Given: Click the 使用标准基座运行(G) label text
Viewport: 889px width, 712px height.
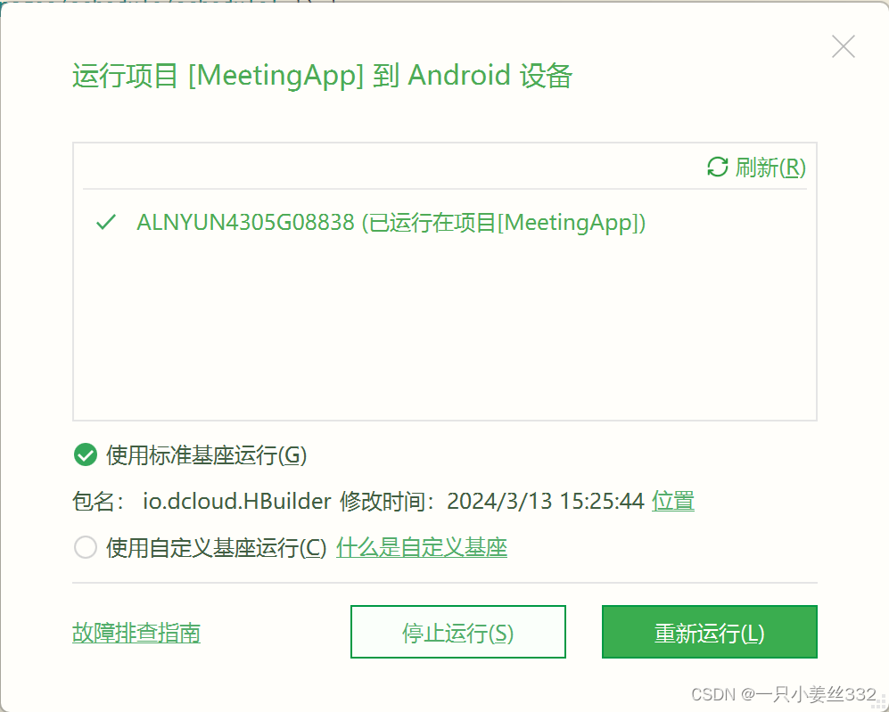Looking at the screenshot, I should pos(206,455).
